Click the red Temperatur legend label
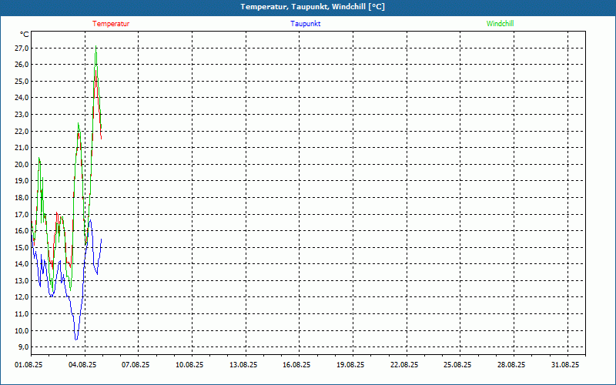The width and height of the screenshot is (616, 385). click(x=111, y=24)
